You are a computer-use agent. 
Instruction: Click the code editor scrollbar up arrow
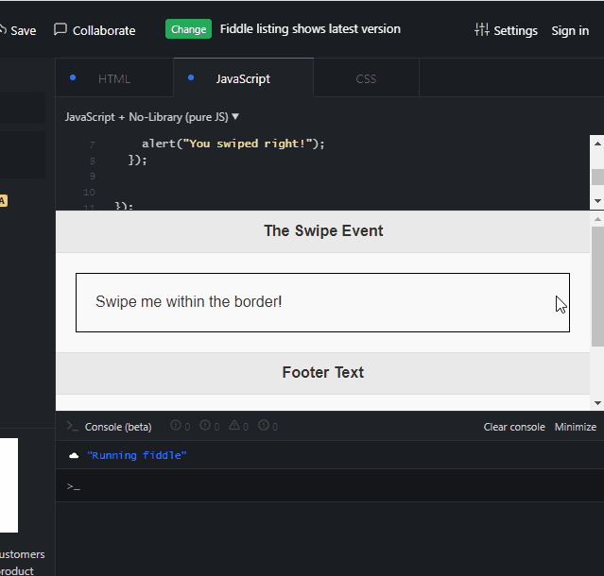(597, 144)
